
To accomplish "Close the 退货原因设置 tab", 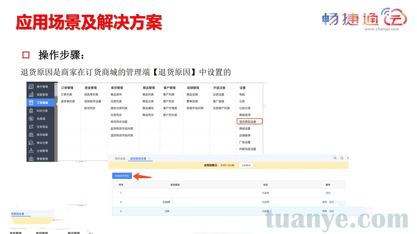I will pos(149,159).
